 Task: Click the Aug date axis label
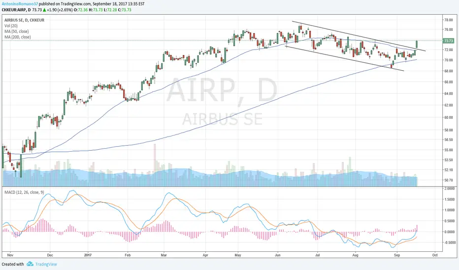(x=355, y=255)
